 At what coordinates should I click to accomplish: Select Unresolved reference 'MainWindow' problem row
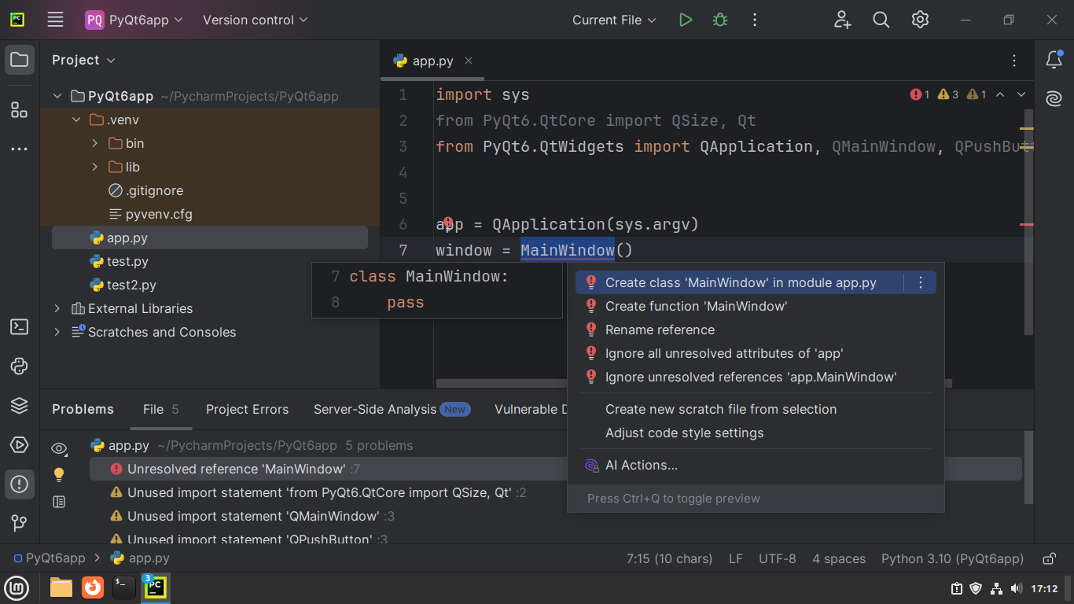point(556,469)
